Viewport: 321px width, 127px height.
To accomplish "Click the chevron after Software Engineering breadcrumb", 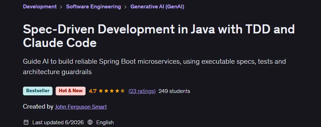I will point(126,7).
